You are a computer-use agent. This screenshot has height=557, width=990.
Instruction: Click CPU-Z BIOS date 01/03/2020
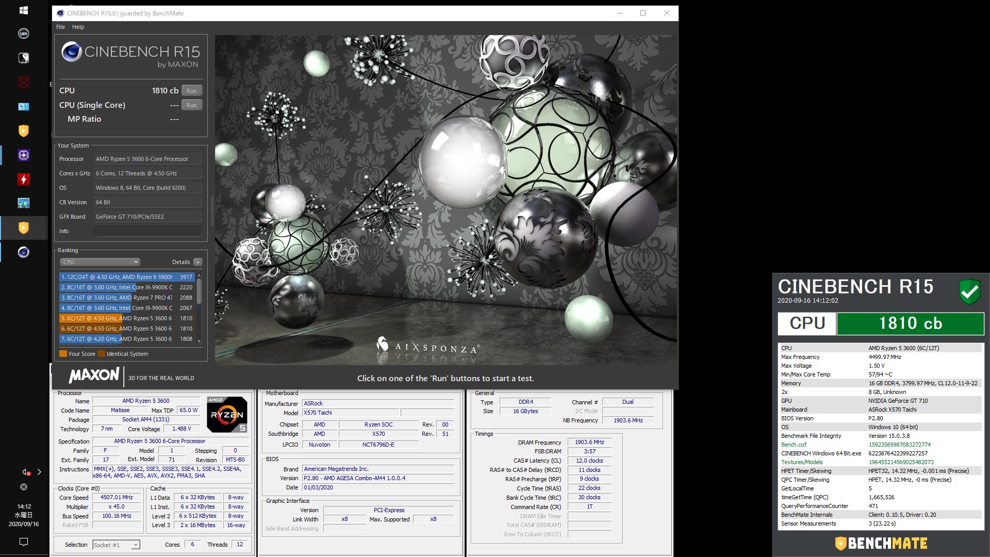[378, 488]
